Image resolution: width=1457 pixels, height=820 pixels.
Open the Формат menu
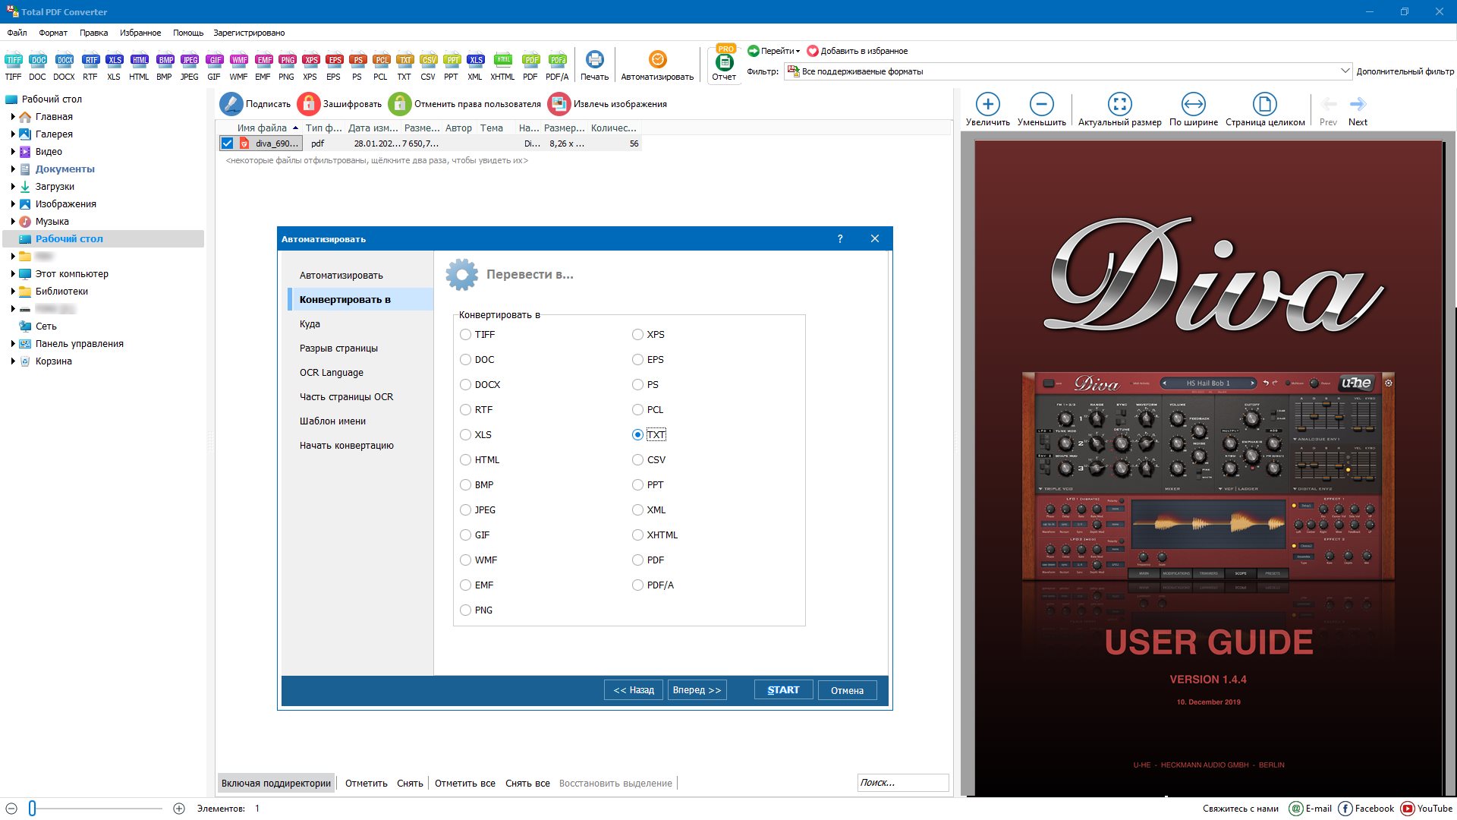53,33
